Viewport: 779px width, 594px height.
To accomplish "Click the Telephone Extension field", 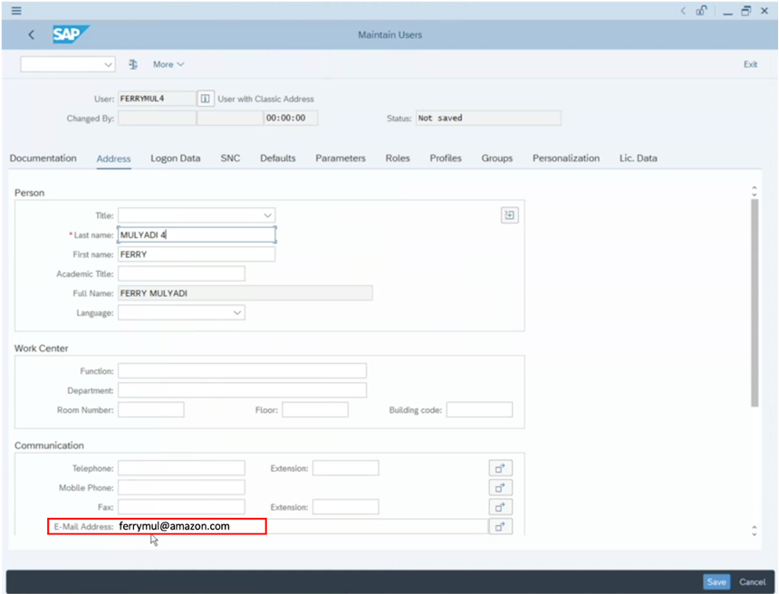I will click(x=346, y=468).
